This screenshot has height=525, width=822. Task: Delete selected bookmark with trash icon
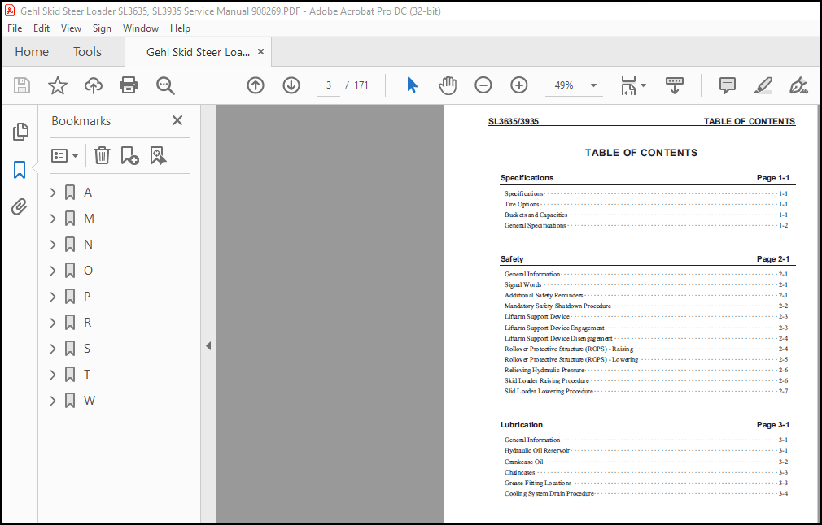[102, 155]
